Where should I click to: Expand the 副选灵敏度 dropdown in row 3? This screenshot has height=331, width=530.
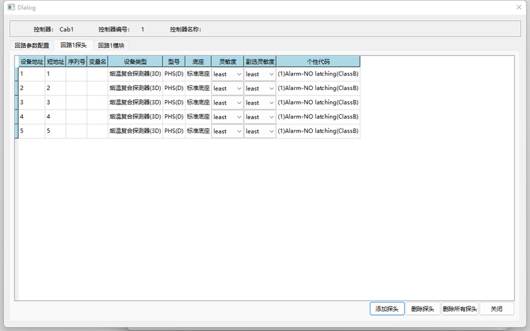coord(260,103)
